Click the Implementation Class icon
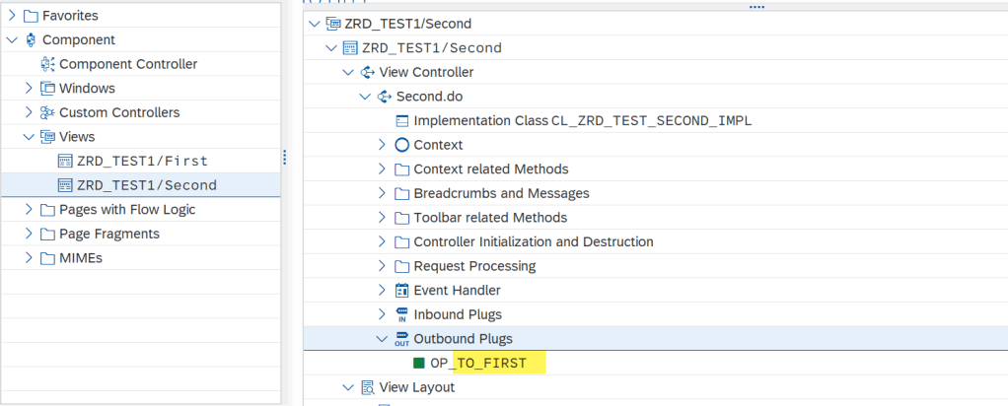This screenshot has height=406, width=1008. 401,121
